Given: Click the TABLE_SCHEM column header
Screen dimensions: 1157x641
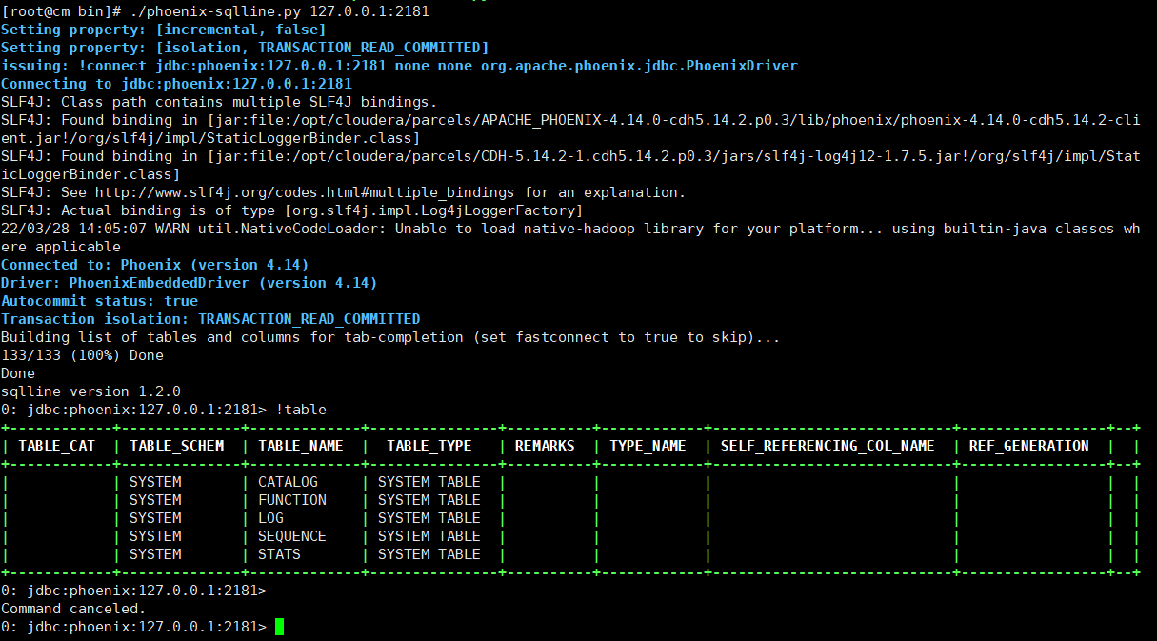Looking at the screenshot, I should click(177, 446).
